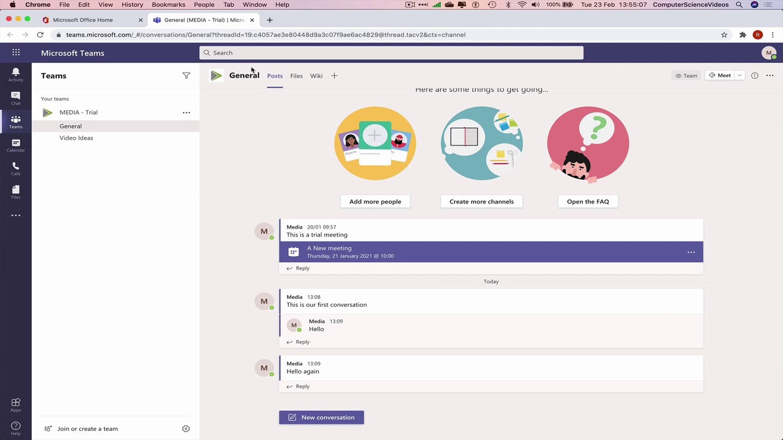Select the General channel

pos(116,126)
